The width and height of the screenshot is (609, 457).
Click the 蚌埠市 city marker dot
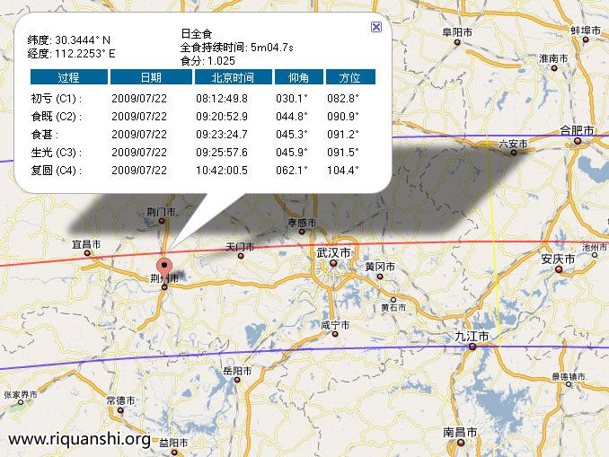(586, 40)
